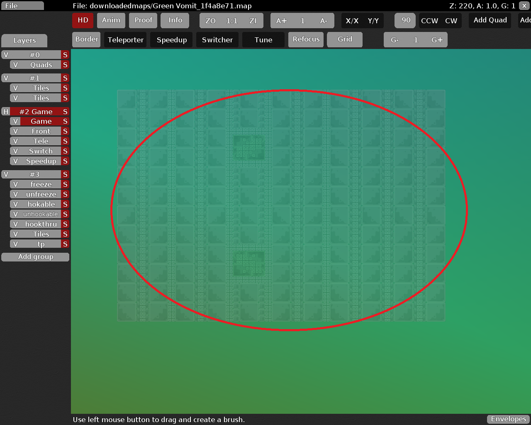The height and width of the screenshot is (425, 531).
Task: Toggle visibility of the freeze layer
Action: click(x=15, y=184)
